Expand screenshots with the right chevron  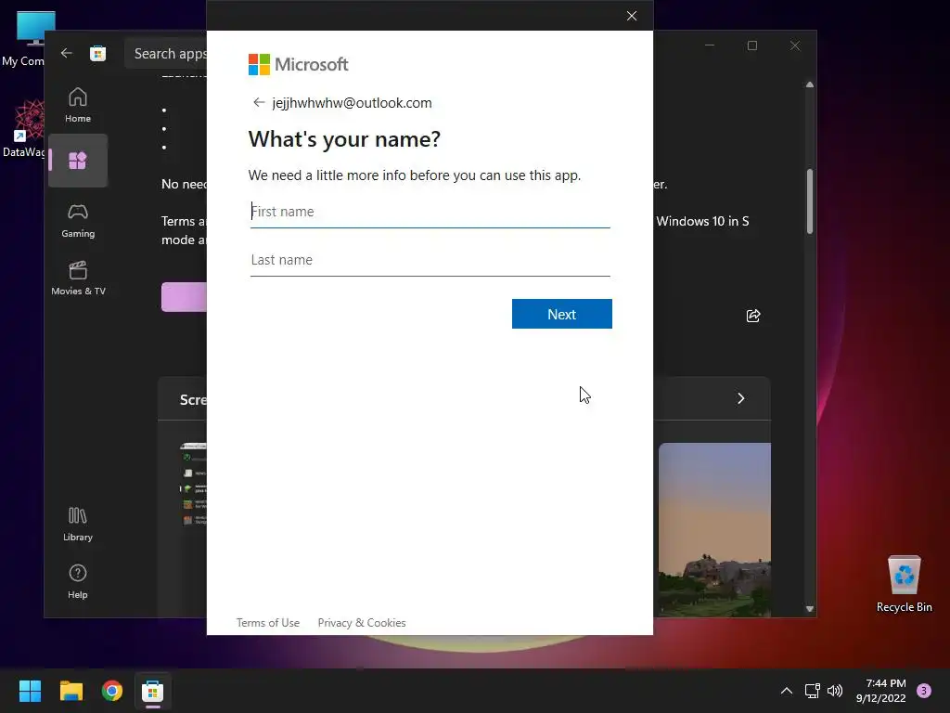(x=740, y=398)
